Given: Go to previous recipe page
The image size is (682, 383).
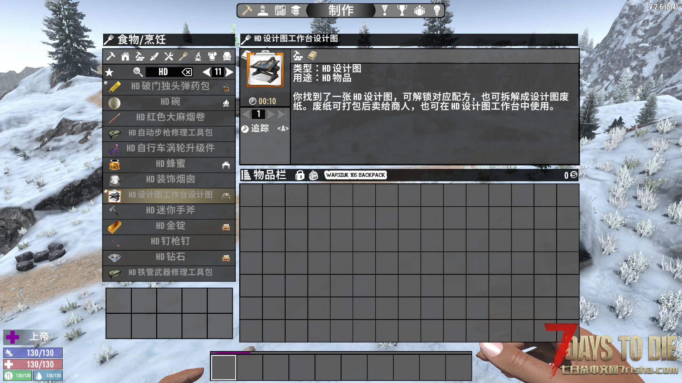Looking at the screenshot, I should (x=206, y=72).
